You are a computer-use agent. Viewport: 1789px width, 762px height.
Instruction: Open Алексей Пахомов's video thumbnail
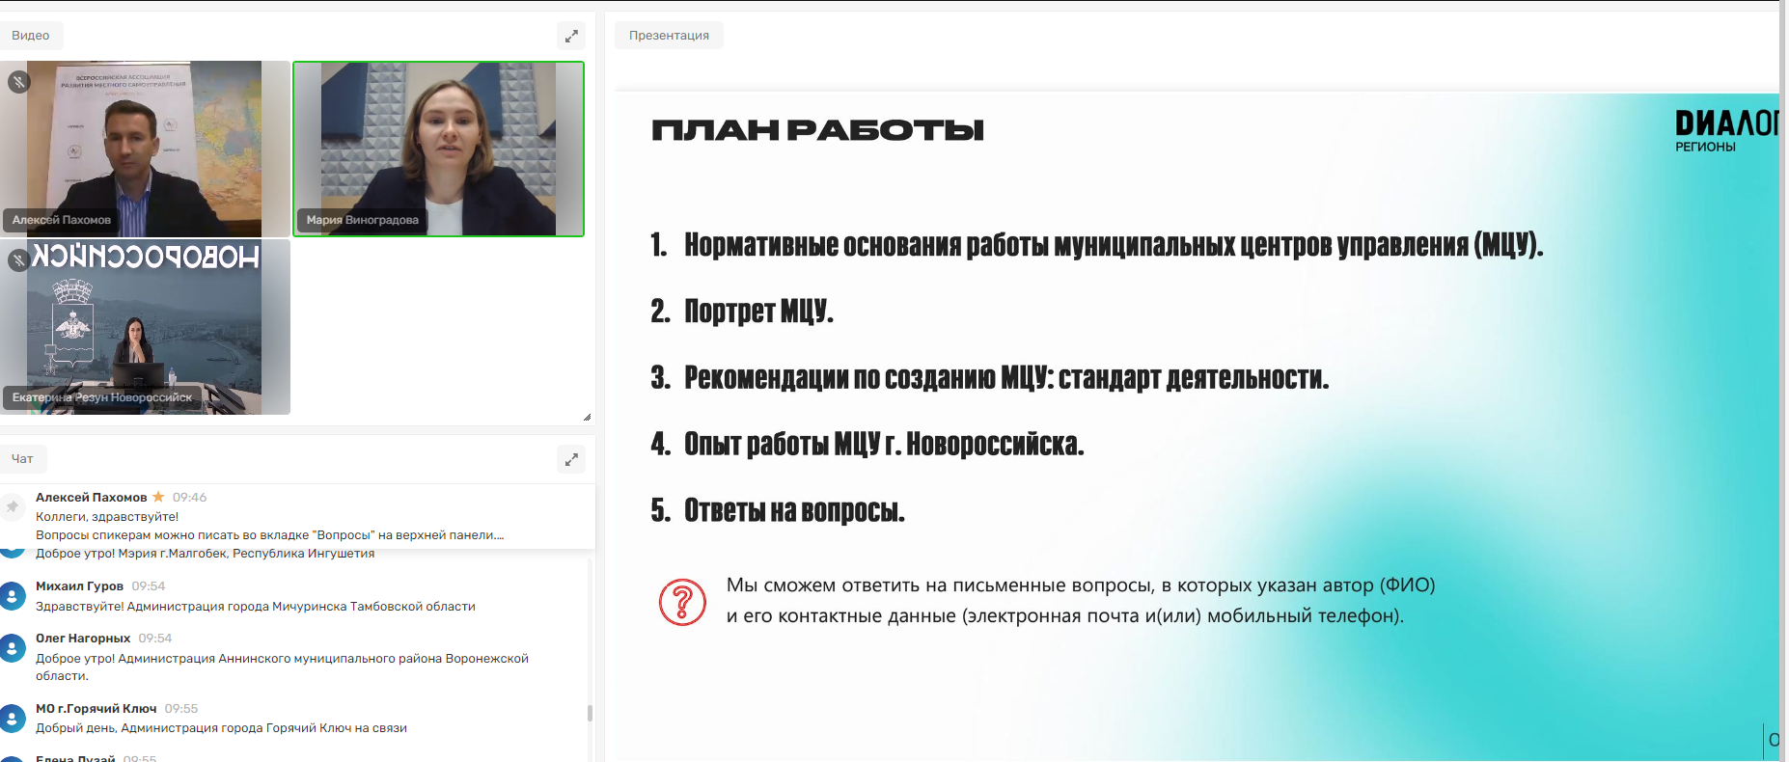145,149
